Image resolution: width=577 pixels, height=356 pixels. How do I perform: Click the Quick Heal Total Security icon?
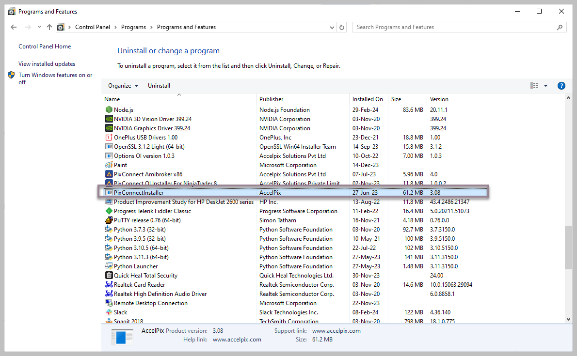(x=109, y=275)
